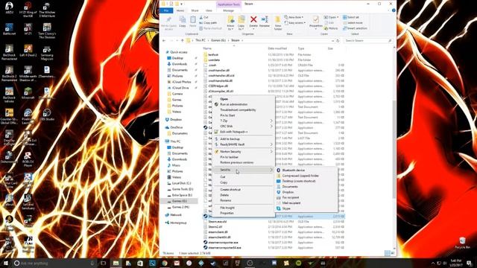477x268 pixels.
Task: Choose Troubleshoot compatibility in context menu
Action: [238, 109]
